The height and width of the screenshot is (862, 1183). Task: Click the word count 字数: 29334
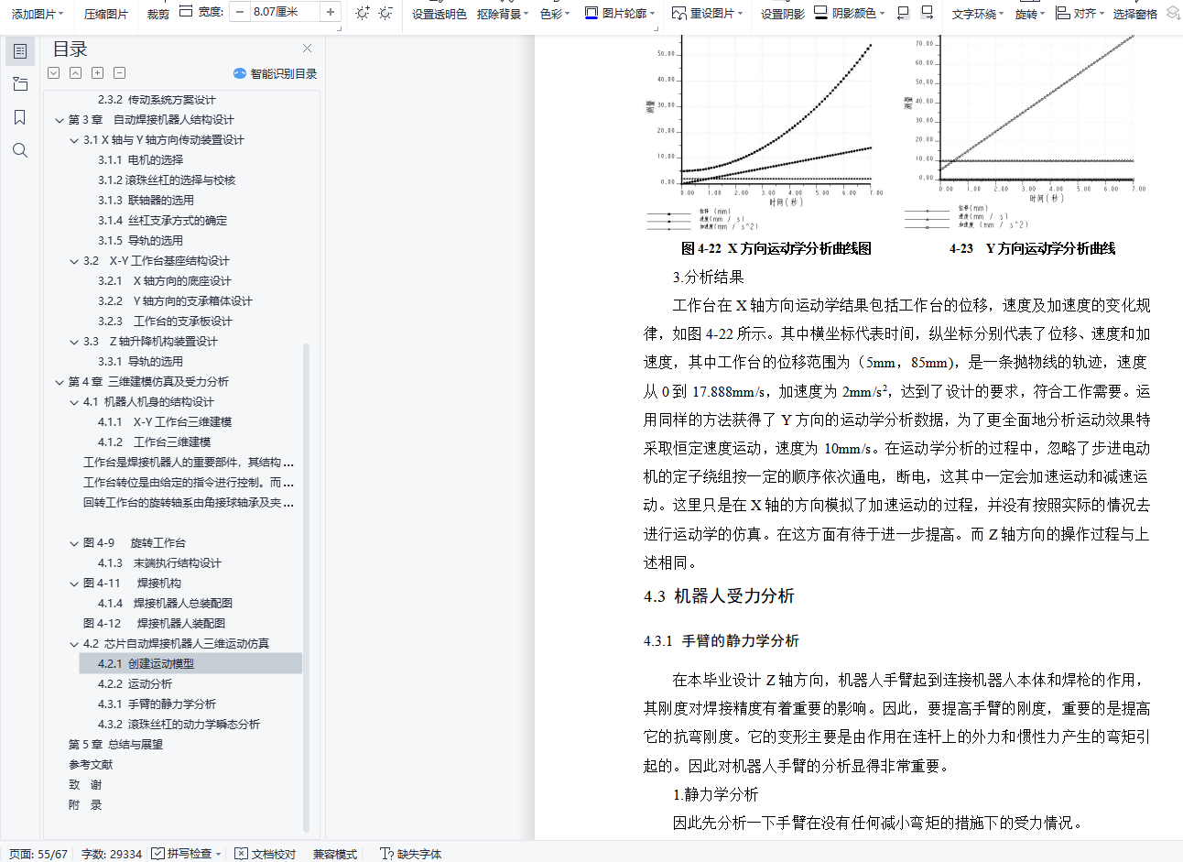click(112, 854)
